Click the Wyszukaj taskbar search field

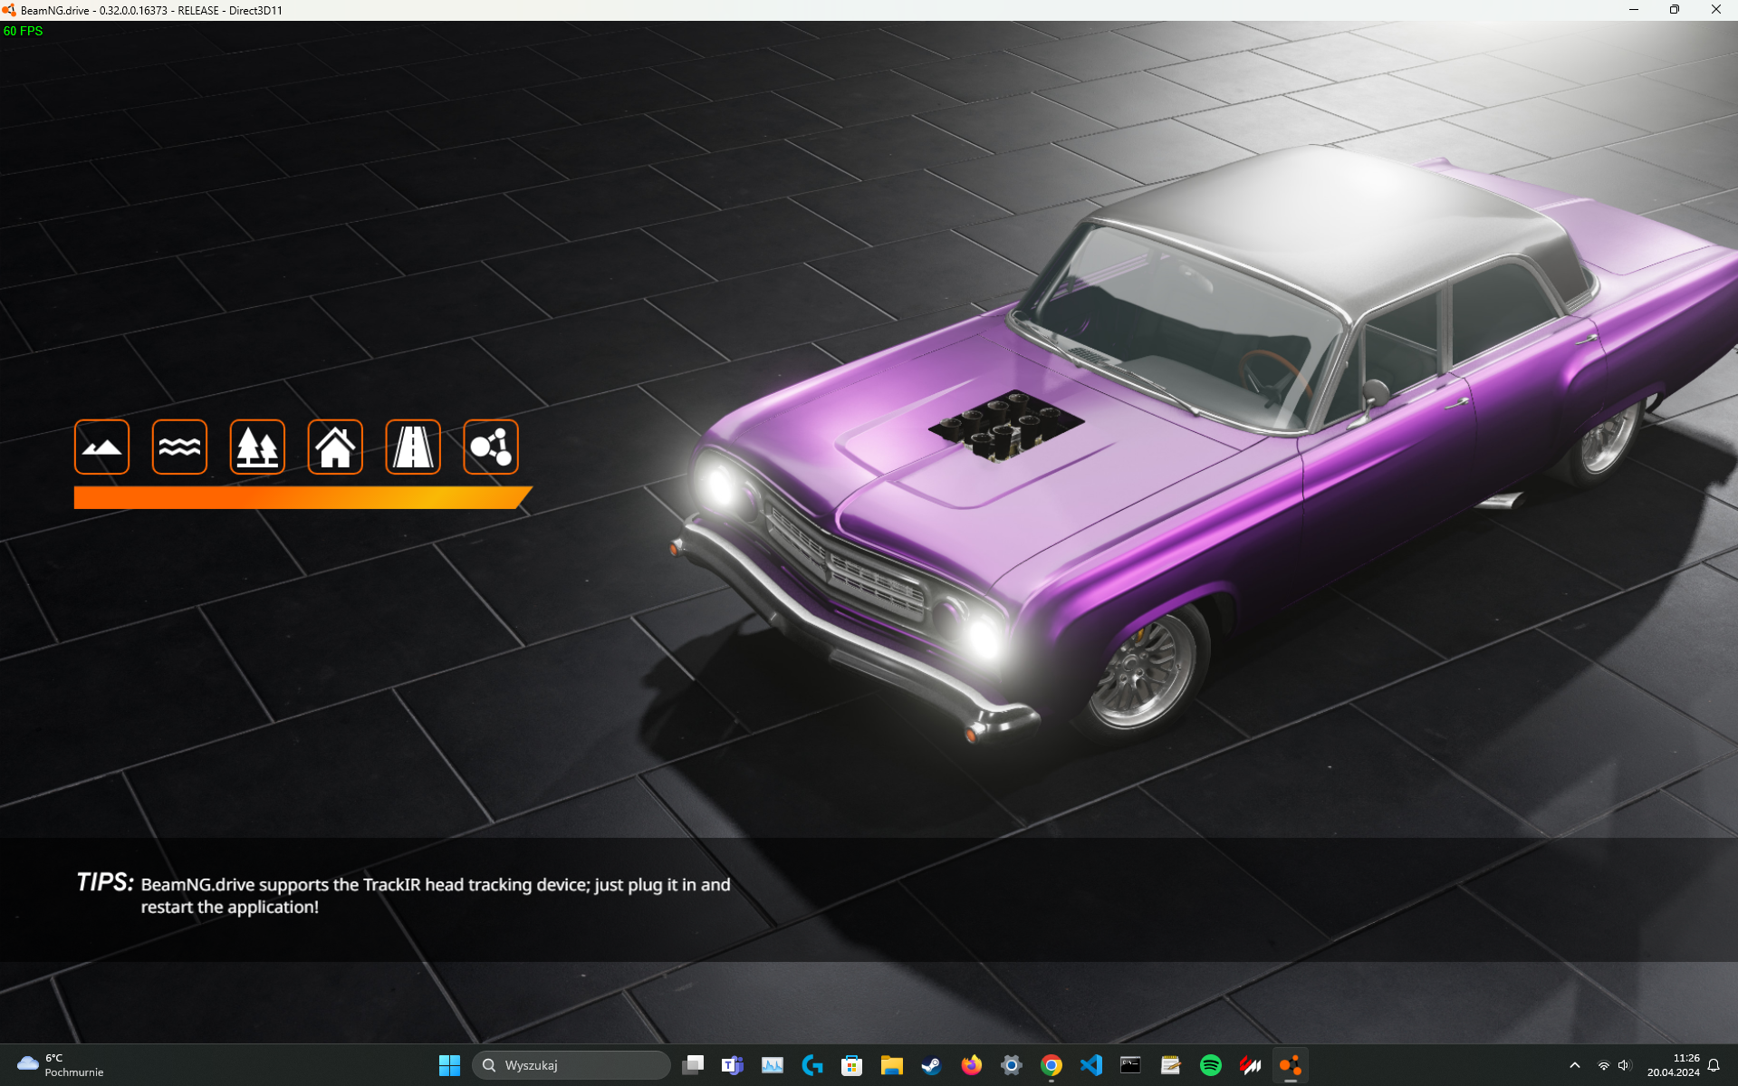(571, 1065)
